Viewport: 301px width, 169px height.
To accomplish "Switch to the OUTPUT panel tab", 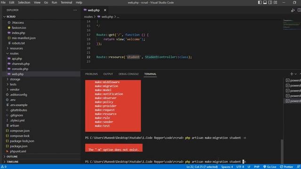I will tap(108, 74).
